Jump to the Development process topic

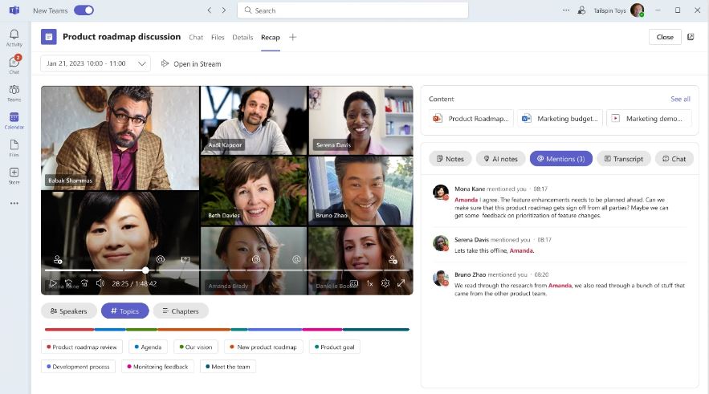tap(78, 367)
